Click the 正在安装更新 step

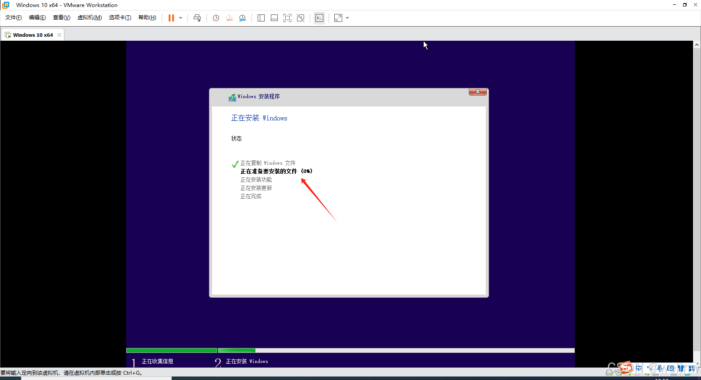tap(256, 188)
